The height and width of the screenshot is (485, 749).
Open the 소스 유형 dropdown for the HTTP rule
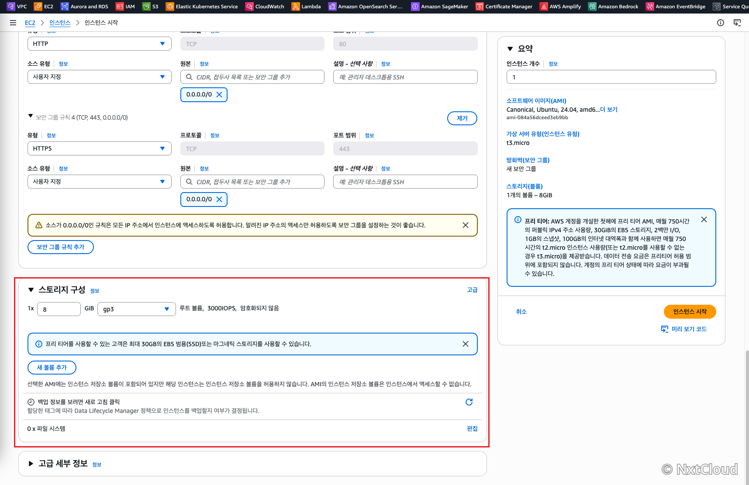(x=100, y=77)
